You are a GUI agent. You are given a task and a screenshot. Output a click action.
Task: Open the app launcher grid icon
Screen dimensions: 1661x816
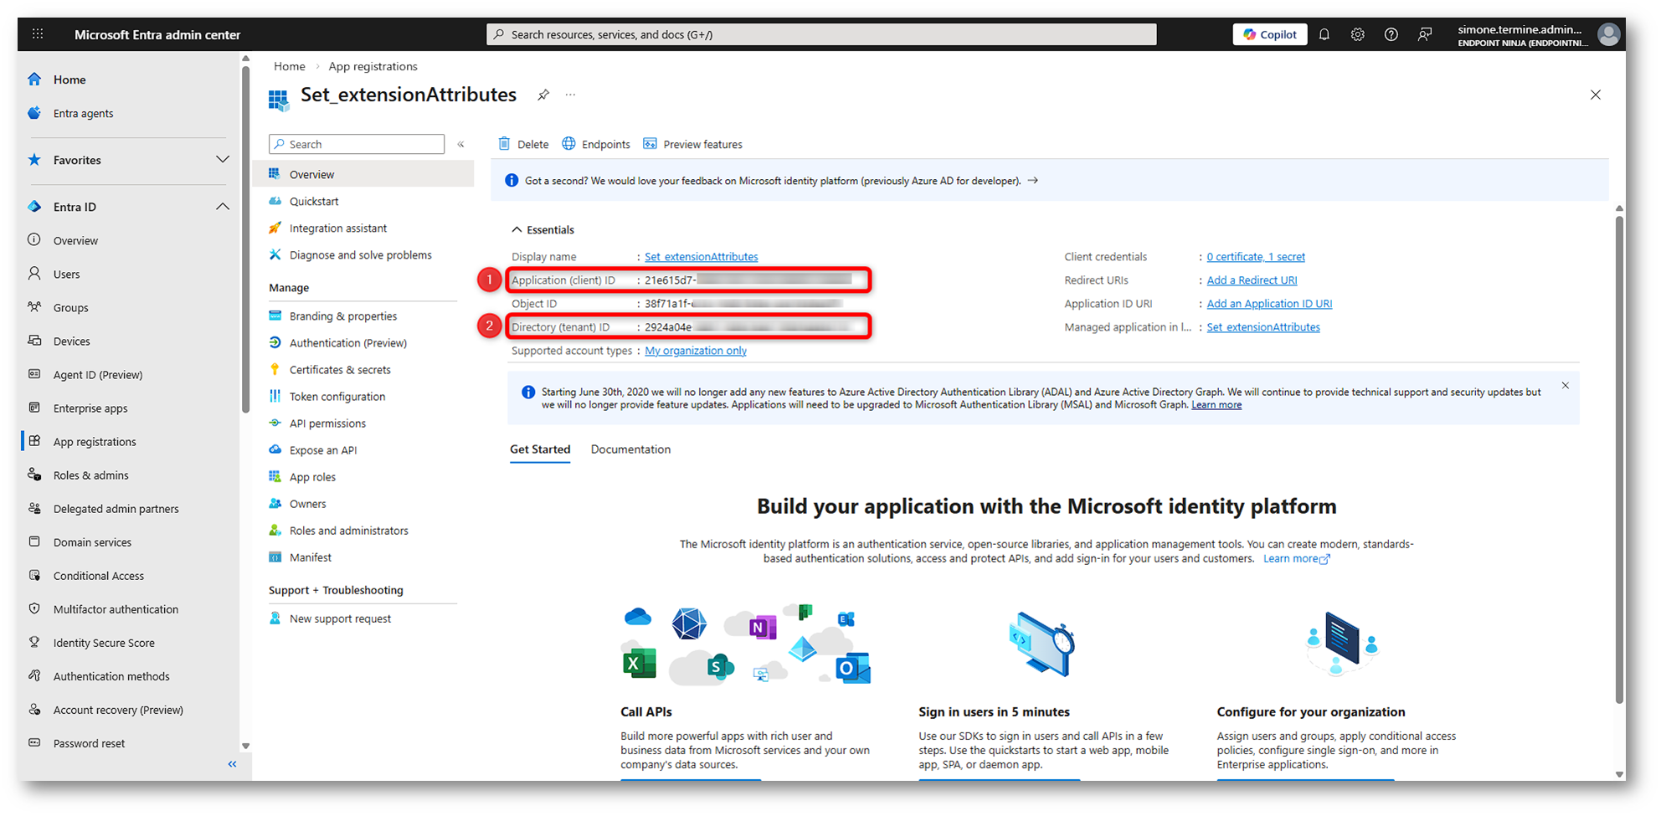pyautogui.click(x=38, y=34)
